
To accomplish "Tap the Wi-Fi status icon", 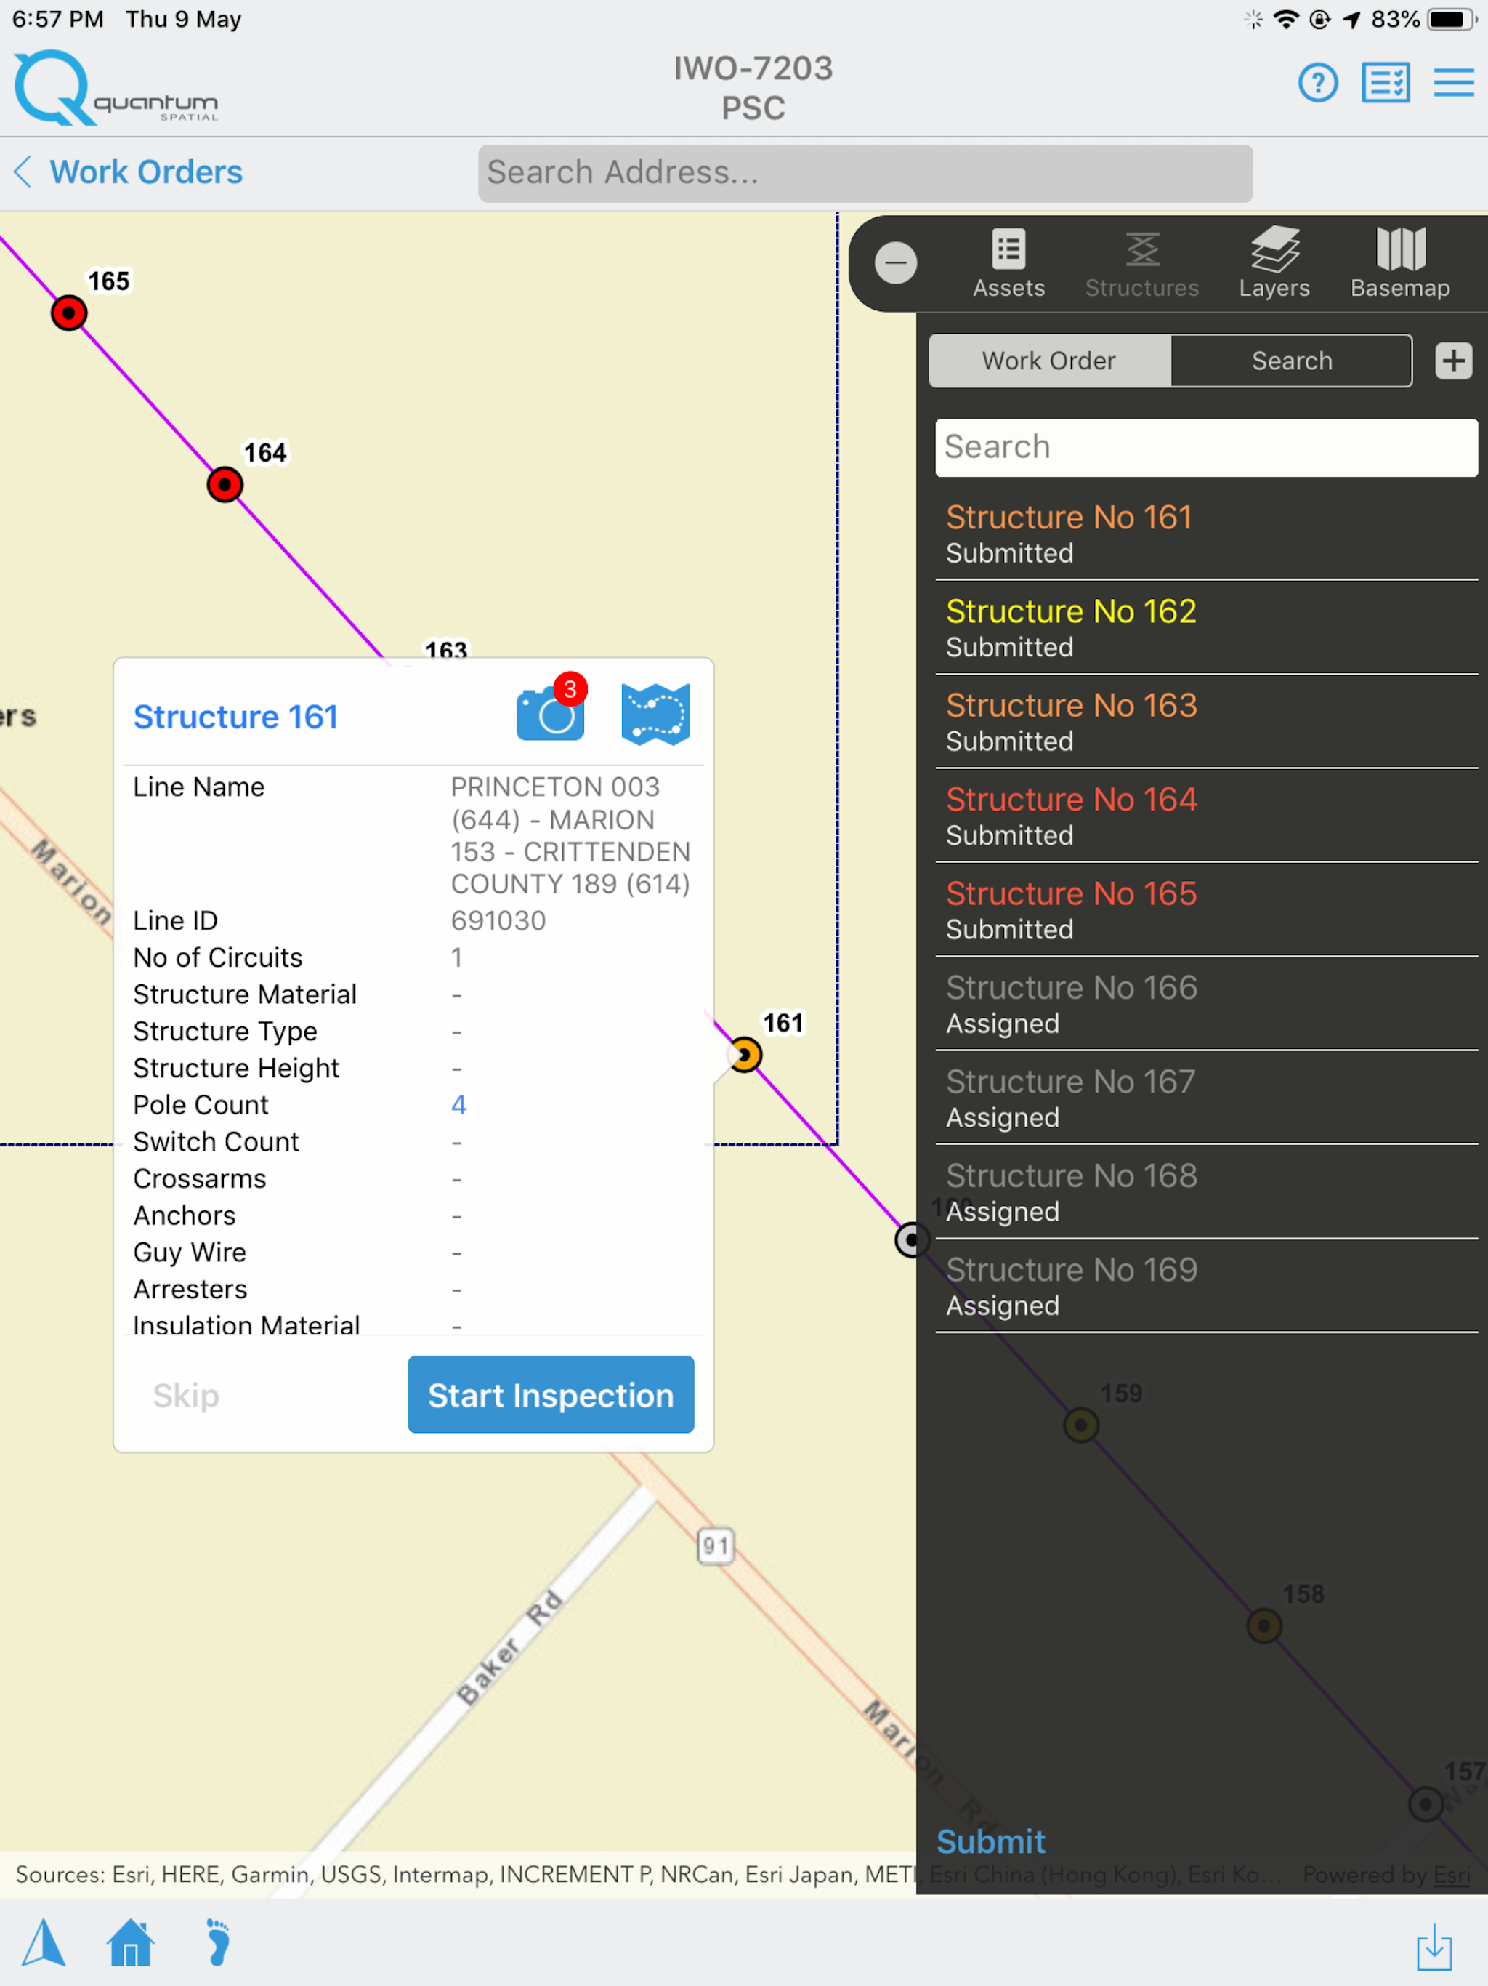I will (x=1286, y=19).
